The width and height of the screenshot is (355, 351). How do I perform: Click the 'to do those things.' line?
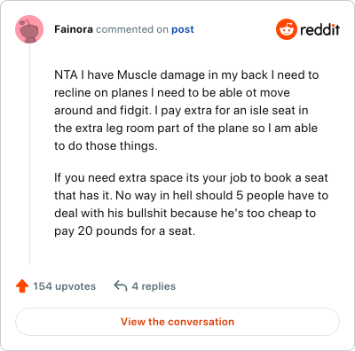pyautogui.click(x=106, y=145)
